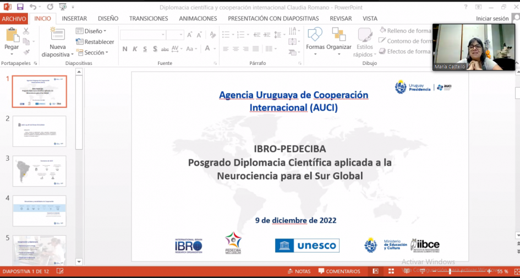Open Contorno de forma outline options
This screenshot has width=520, height=278.
[x=405, y=41]
